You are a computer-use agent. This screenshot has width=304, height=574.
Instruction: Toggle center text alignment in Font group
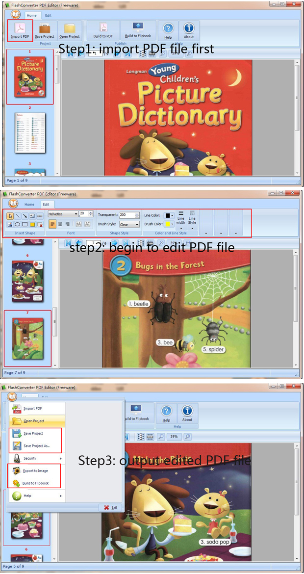(x=60, y=224)
